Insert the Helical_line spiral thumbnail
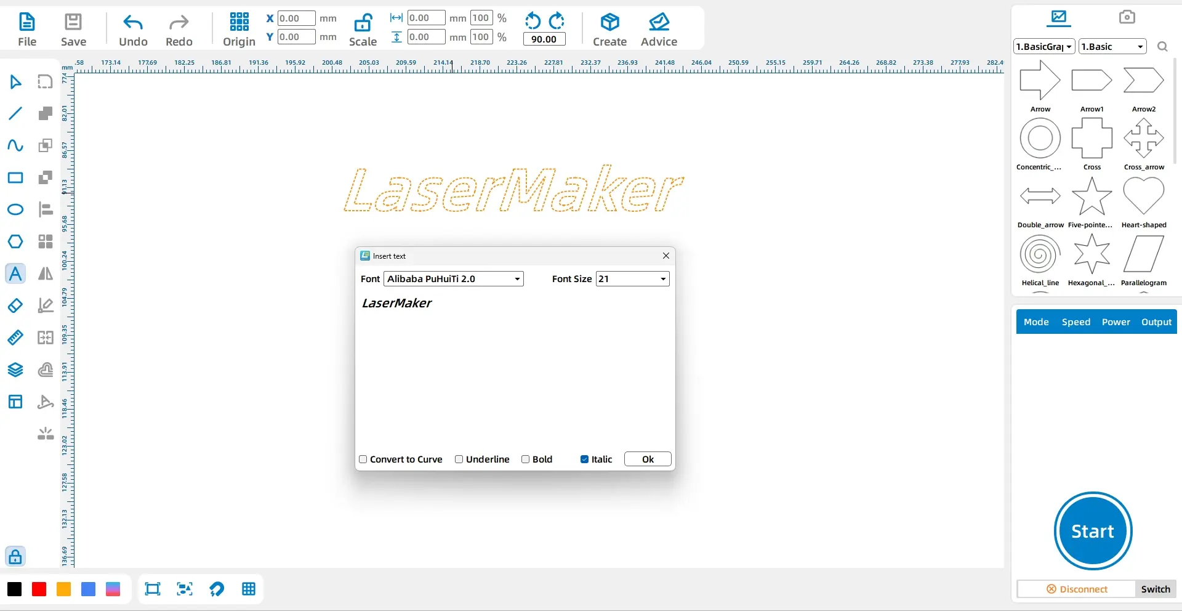 click(1040, 254)
